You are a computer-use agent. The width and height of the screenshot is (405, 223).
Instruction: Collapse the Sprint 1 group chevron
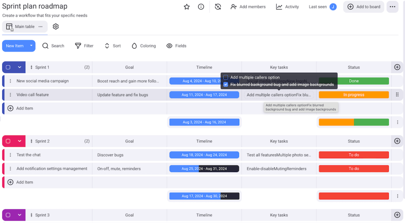[19, 67]
